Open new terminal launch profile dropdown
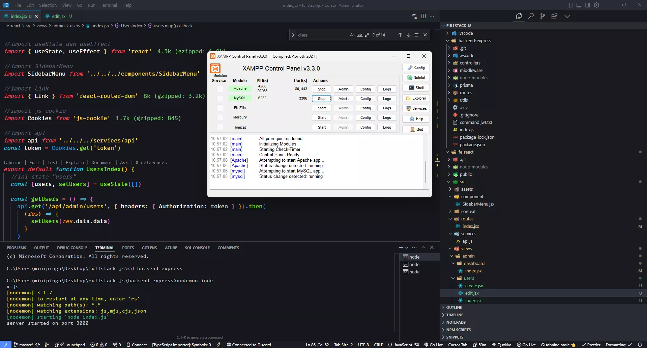The width and height of the screenshot is (647, 348). [x=407, y=248]
